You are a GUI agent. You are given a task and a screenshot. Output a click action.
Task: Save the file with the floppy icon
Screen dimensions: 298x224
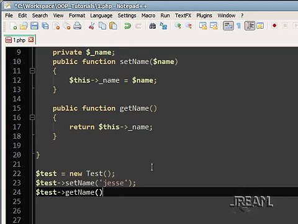(x=34, y=26)
